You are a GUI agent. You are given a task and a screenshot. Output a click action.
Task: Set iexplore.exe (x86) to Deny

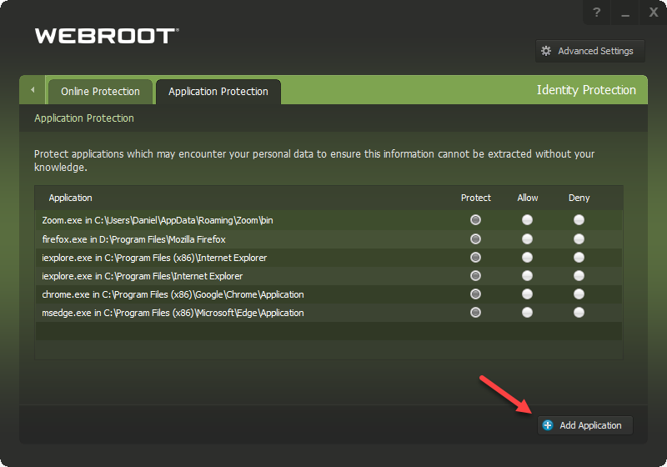point(579,258)
